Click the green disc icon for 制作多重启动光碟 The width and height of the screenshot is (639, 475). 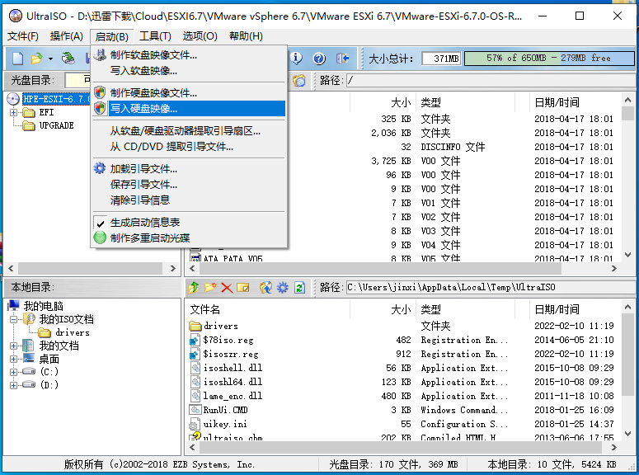click(x=100, y=237)
